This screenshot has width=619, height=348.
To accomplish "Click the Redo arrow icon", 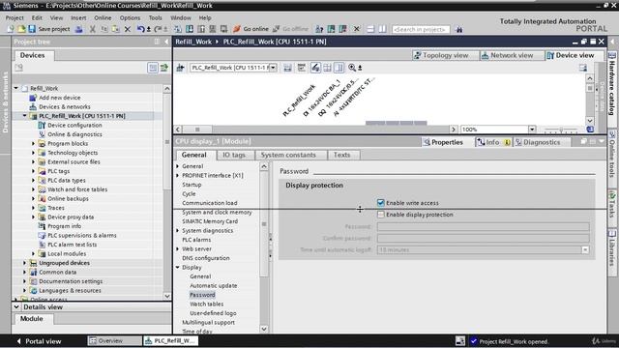I will click(158, 29).
